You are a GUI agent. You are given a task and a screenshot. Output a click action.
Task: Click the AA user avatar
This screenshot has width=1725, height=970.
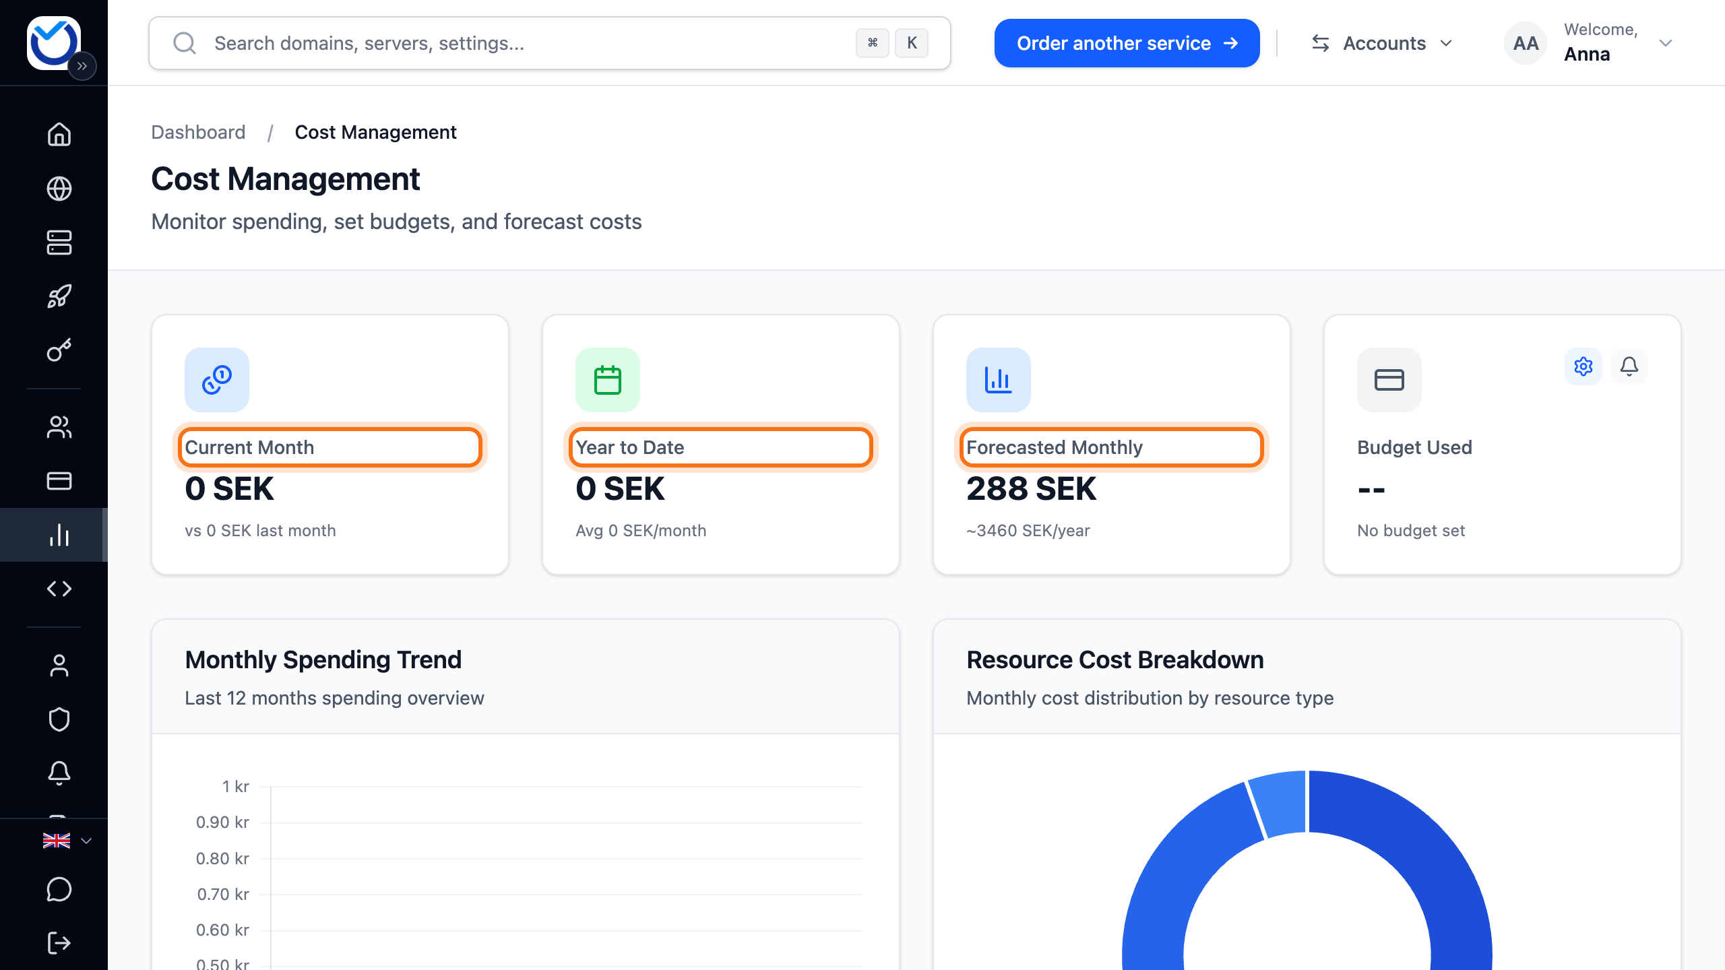pyautogui.click(x=1526, y=43)
